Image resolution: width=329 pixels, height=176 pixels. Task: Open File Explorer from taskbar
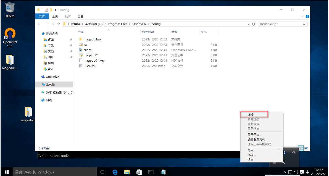(x=127, y=172)
